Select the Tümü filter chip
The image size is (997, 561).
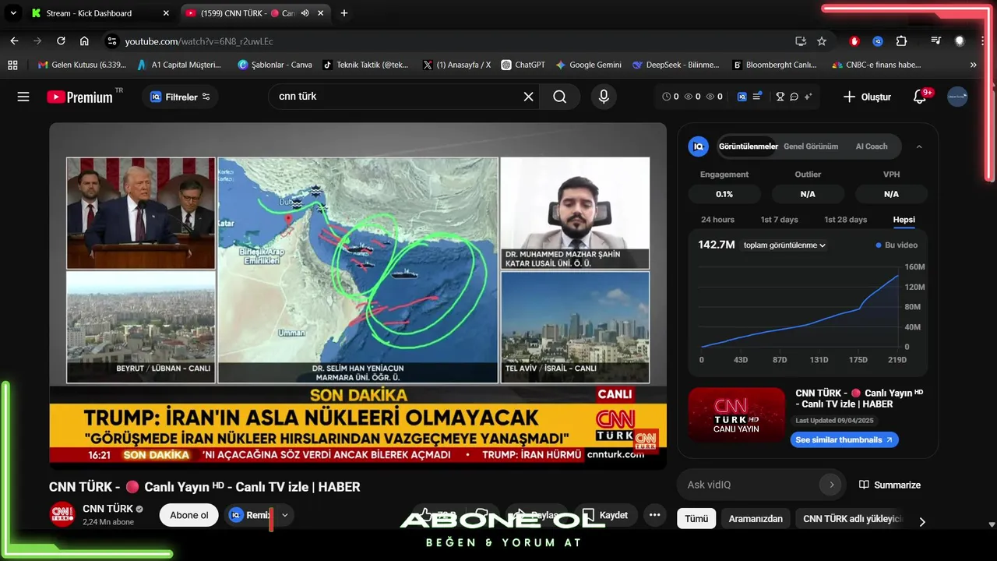[696, 518]
